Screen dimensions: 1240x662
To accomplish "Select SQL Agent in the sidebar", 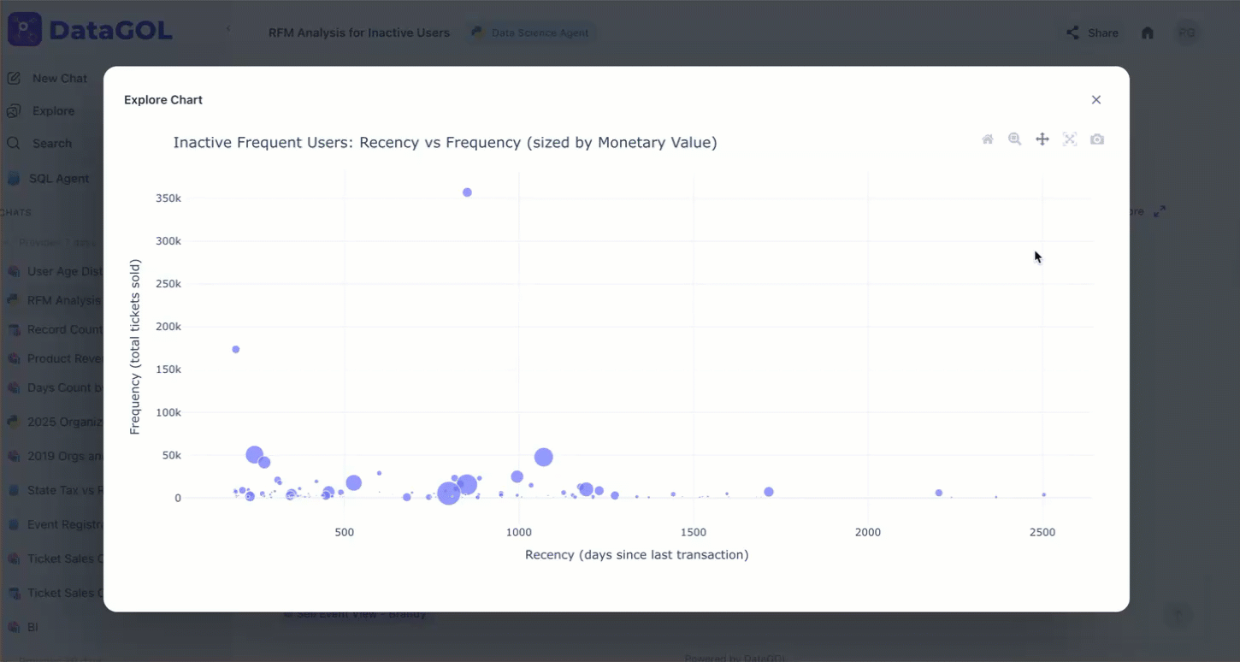I will click(x=58, y=179).
